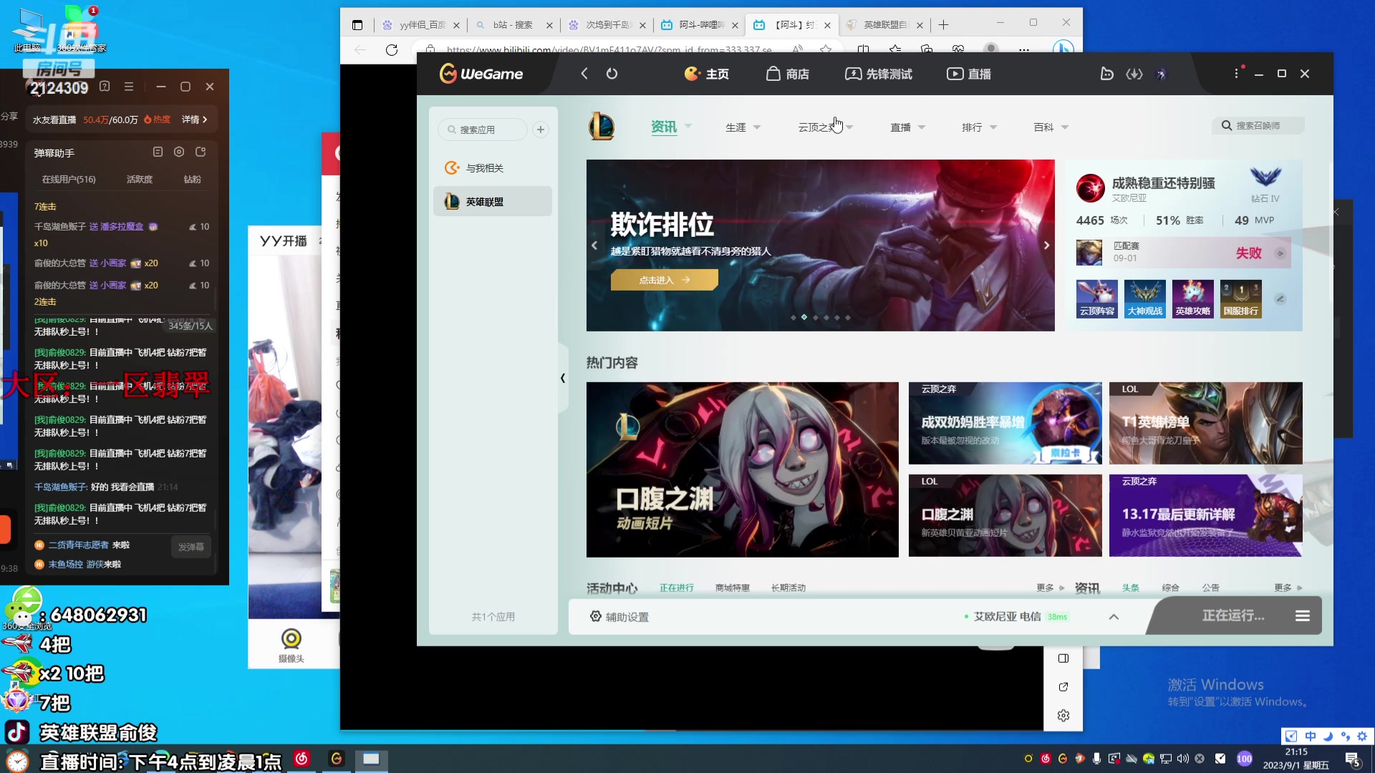Select the 钻粉 tab in 弹幕助手
Image resolution: width=1375 pixels, height=773 pixels.
click(x=192, y=179)
